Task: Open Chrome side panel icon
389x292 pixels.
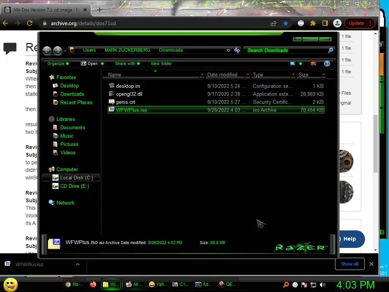Action: (x=325, y=23)
